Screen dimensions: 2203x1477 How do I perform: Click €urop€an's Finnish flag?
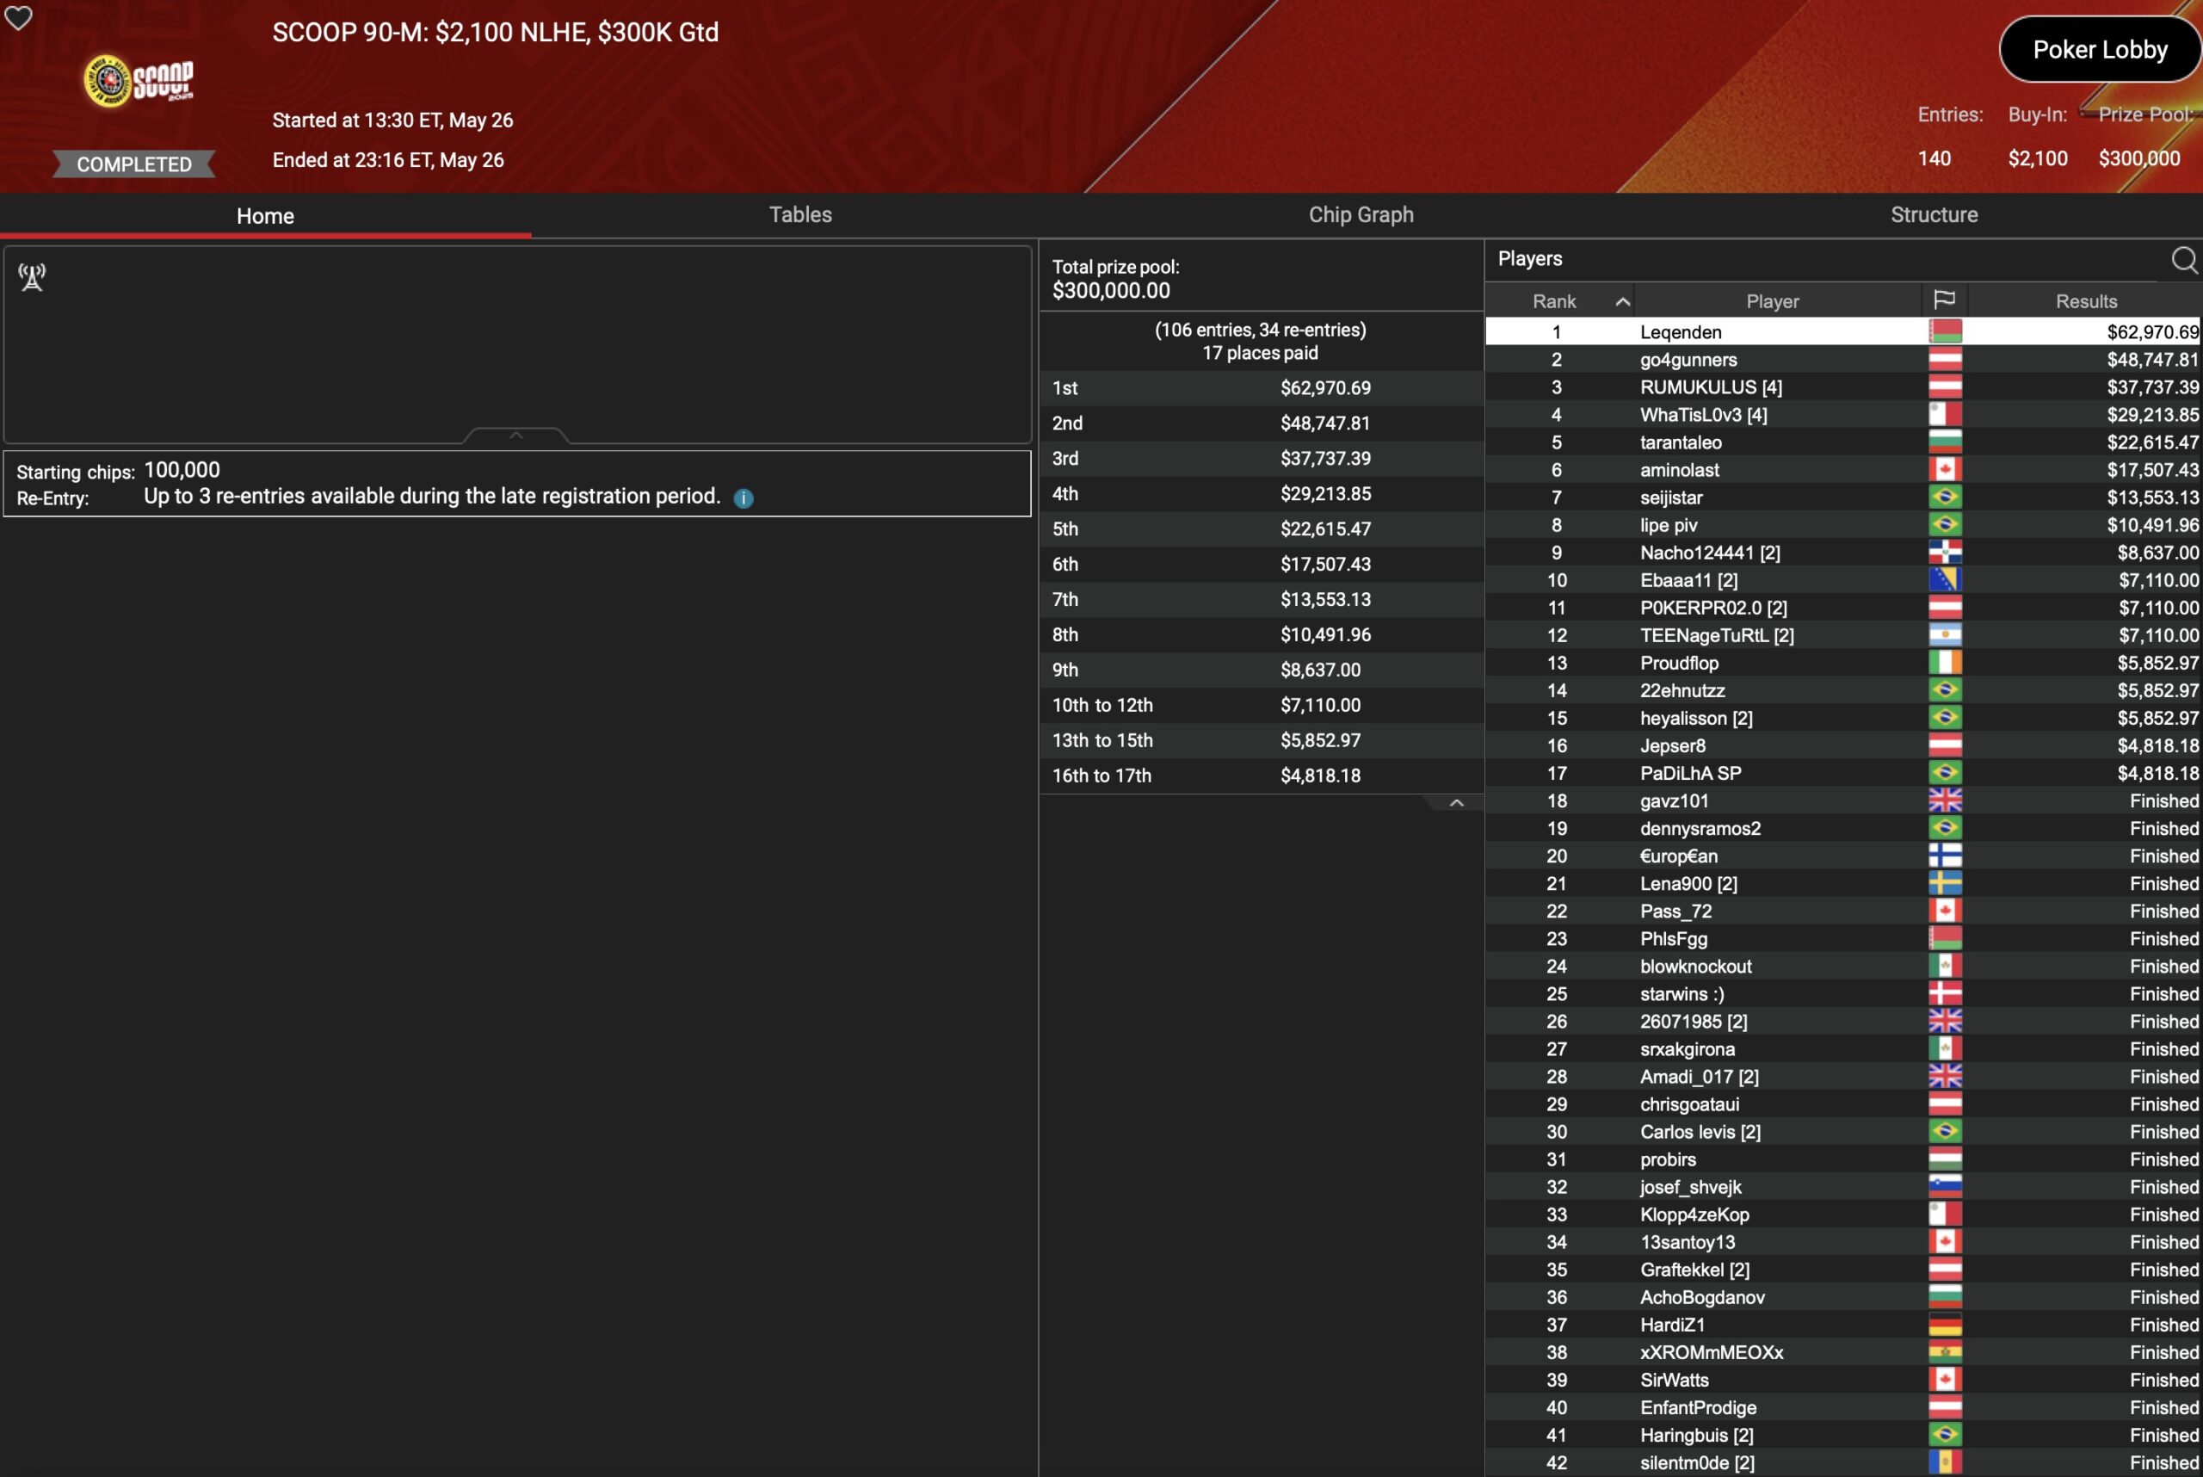click(1945, 856)
